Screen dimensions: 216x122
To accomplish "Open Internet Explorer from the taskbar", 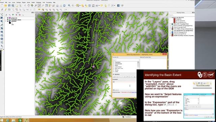I will (x=7, y=120).
